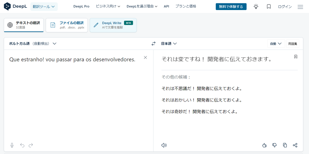The image size is (309, 154).
Task: Click the ログイン link
Action: point(285,7)
